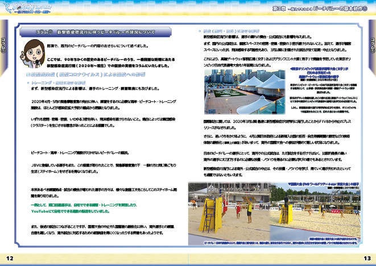Click the column title banner 'コラム① 新型感染症流行に伴う…'
Screen dimensions: 376x266
(96, 32)
